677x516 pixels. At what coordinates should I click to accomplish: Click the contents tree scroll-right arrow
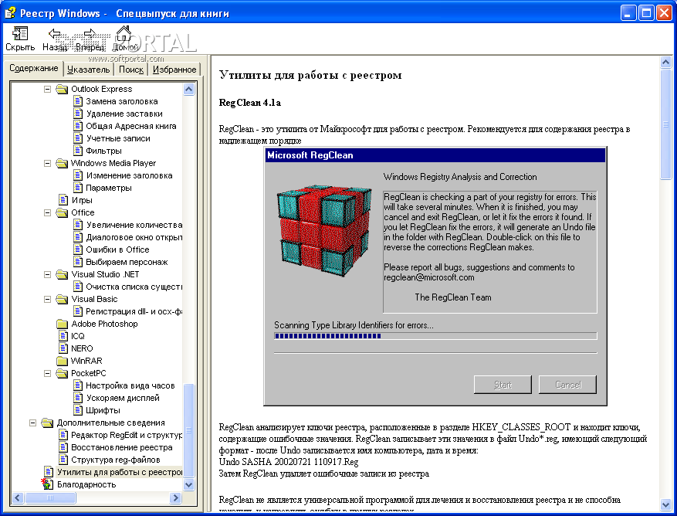pyautogui.click(x=175, y=498)
